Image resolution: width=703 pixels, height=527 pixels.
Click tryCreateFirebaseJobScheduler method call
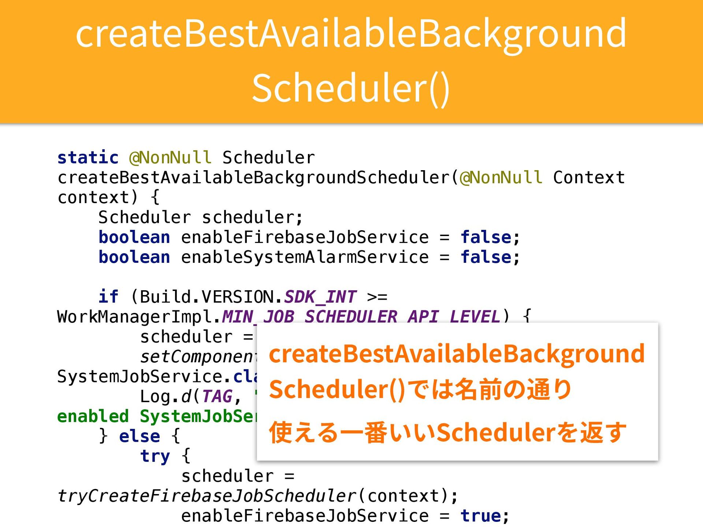[207, 496]
